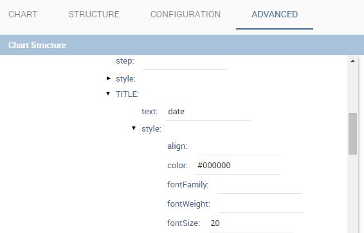Collapse the style node under TITLE
Viewport: 364px width, 233px height.
point(134,128)
